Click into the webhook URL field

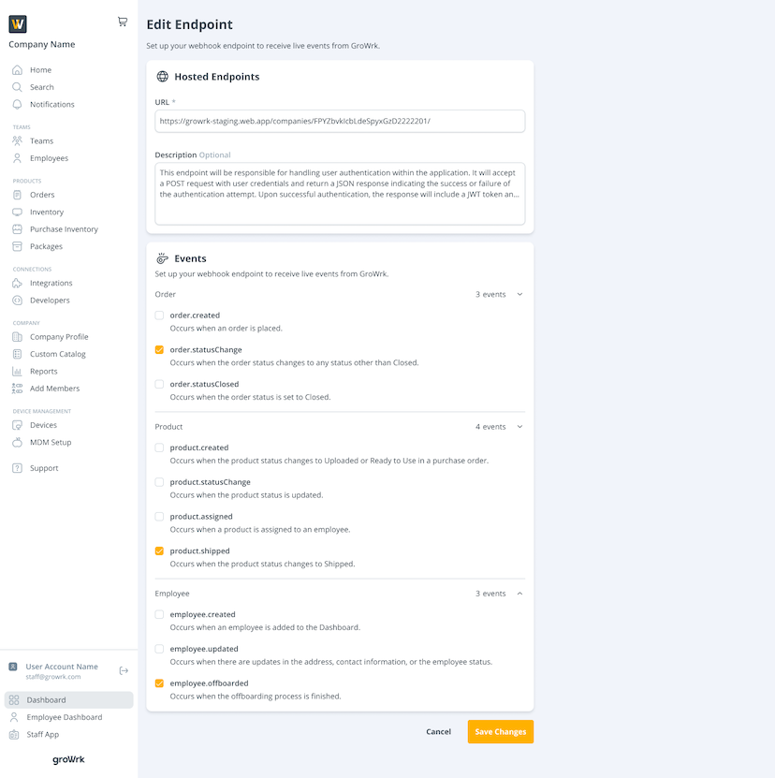[x=339, y=121]
